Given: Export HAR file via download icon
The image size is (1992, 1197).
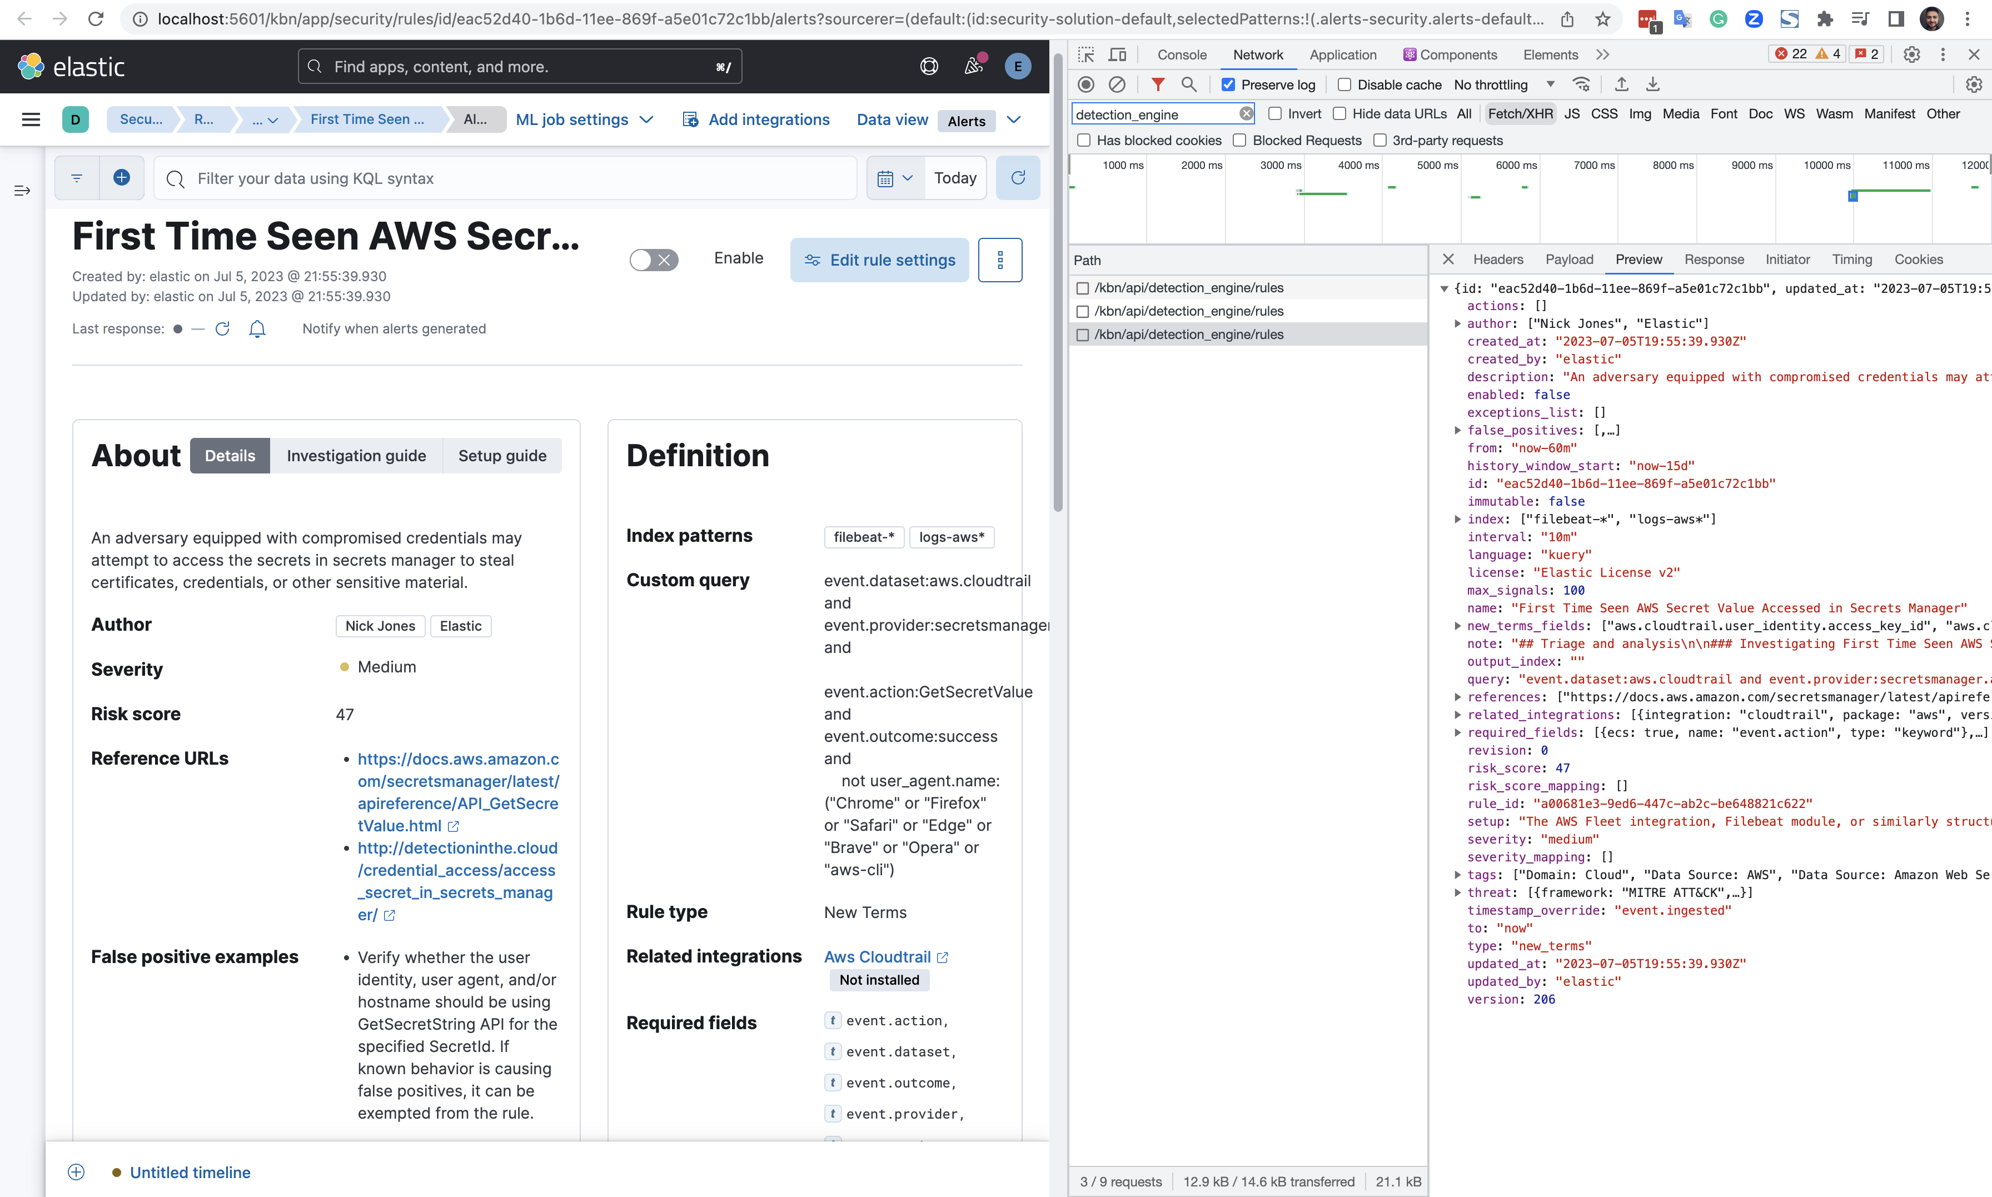Looking at the screenshot, I should point(1652,84).
